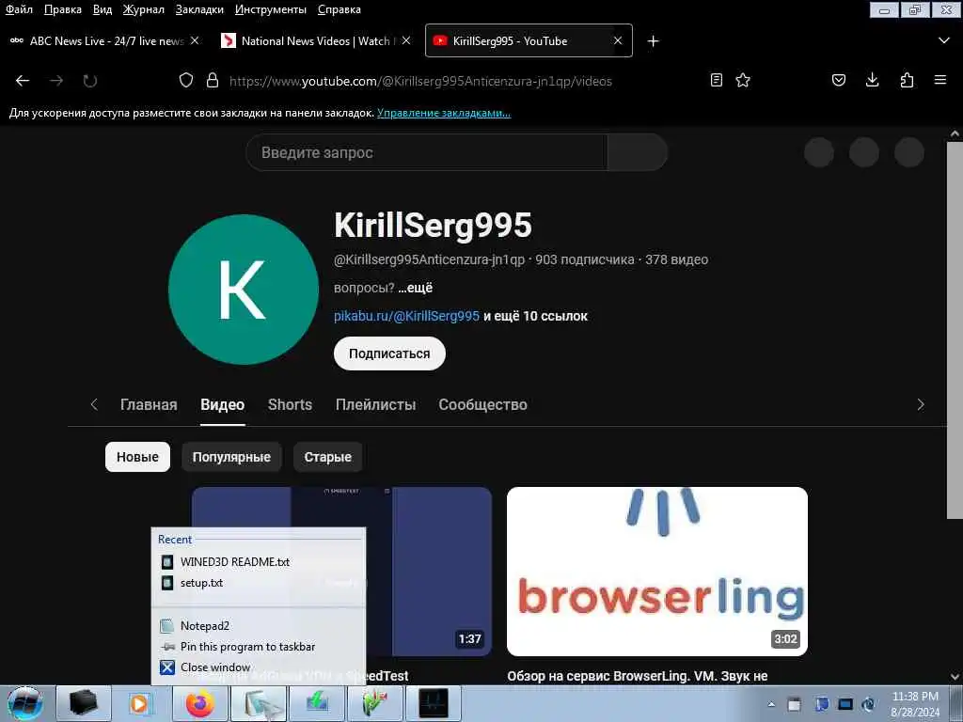Close the KirillSerg995 YouTube tab
This screenshot has width=963, height=722.
[618, 40]
